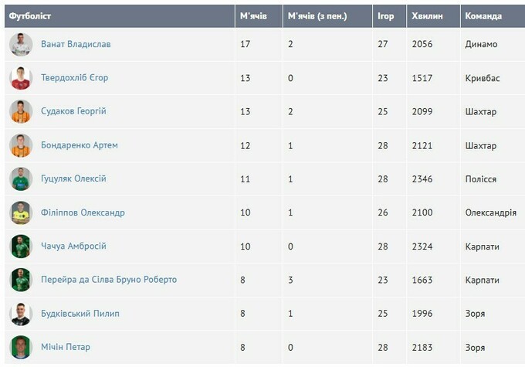
Task: Click Чачуа Амбросій's player photo
Action: click(21, 246)
